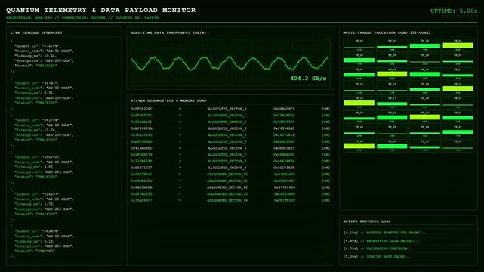Click the [5.00s] syncing node cache log
The image size is (484, 272).
pos(378,257)
